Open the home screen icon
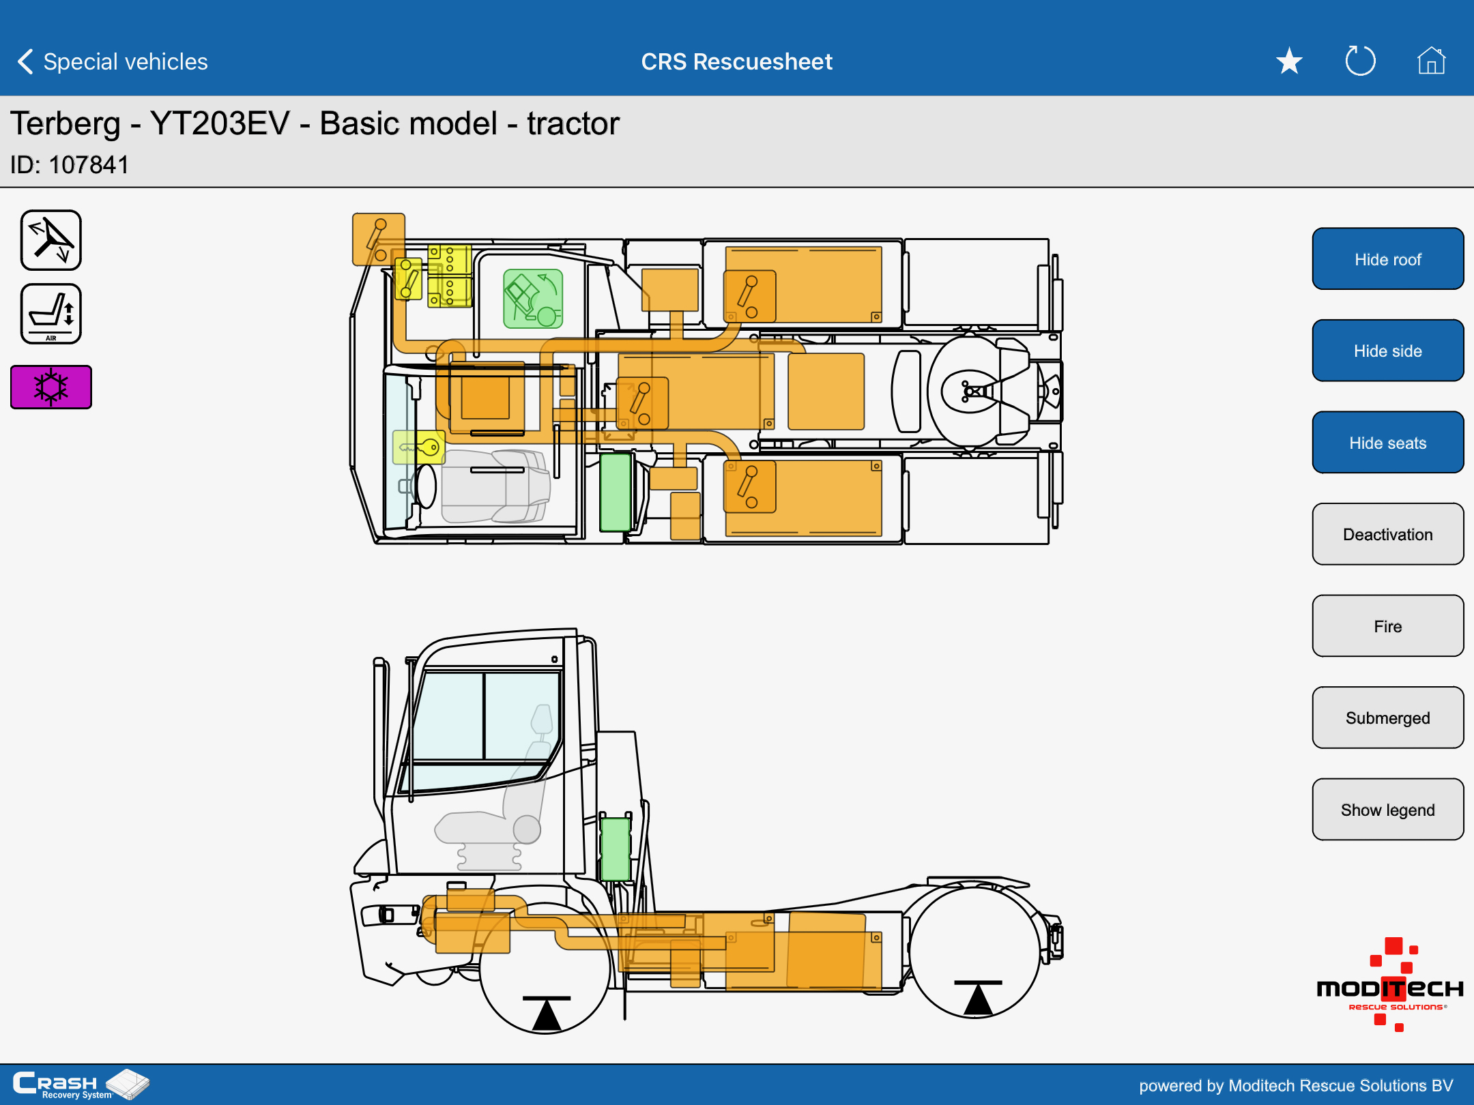Viewport: 1474px width, 1105px height. pyautogui.click(x=1431, y=61)
